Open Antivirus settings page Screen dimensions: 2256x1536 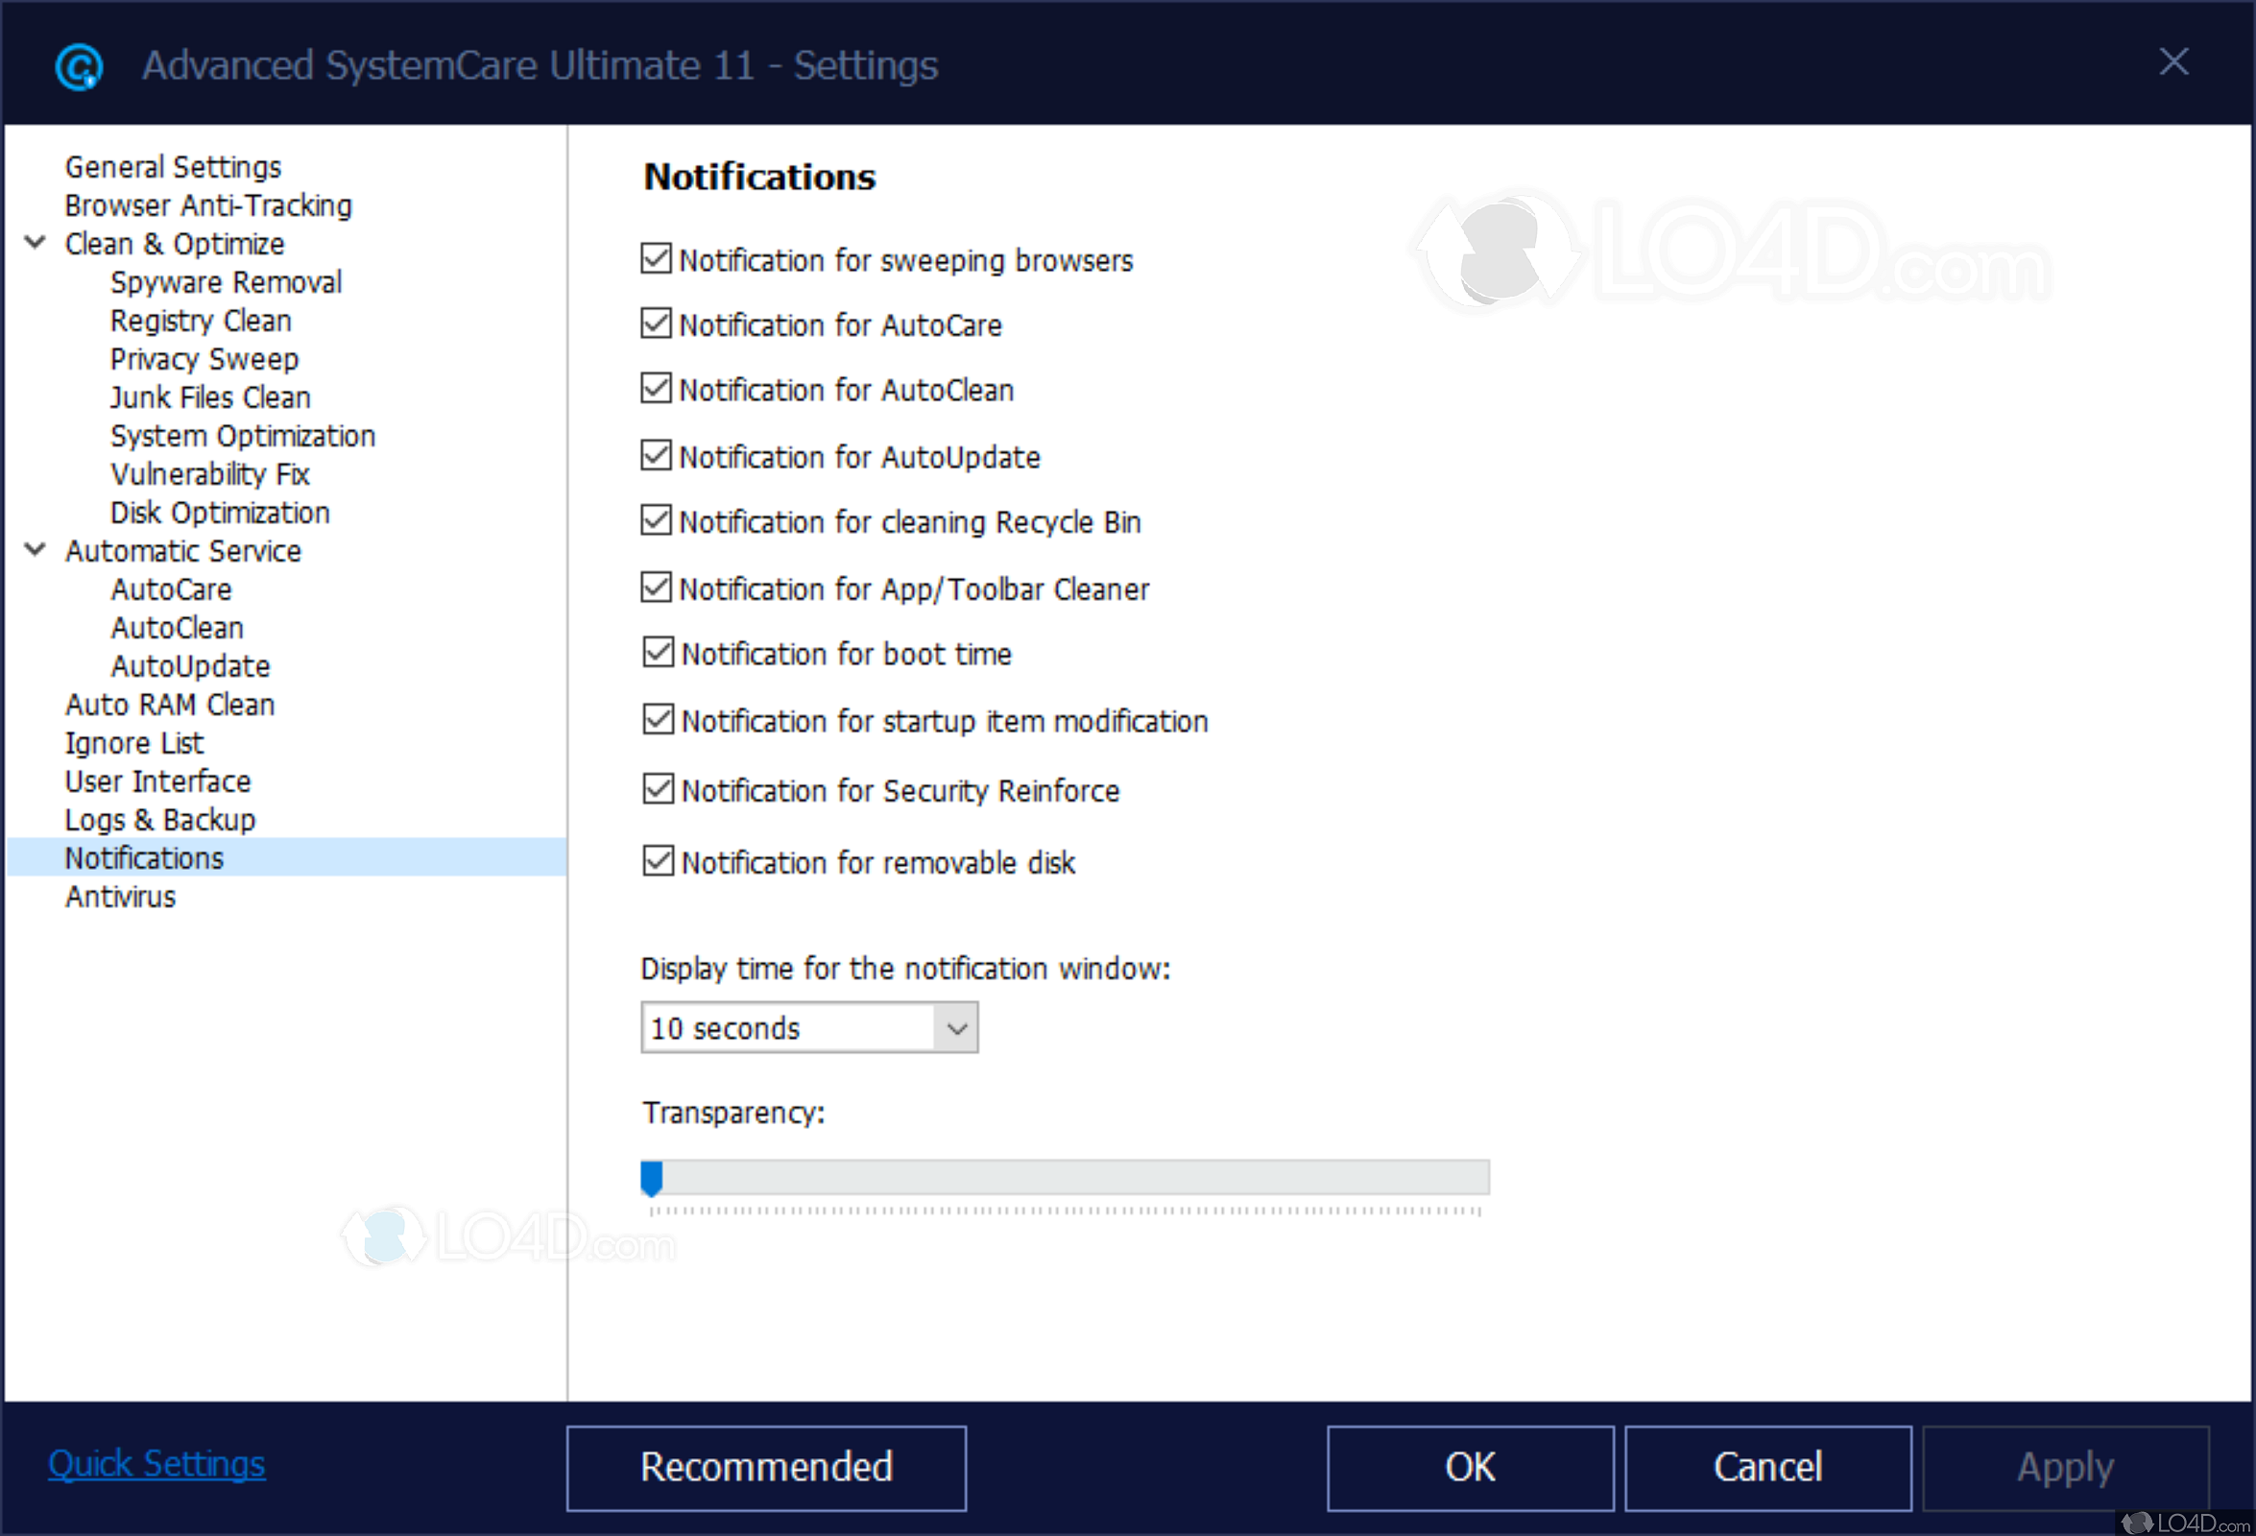click(x=120, y=898)
